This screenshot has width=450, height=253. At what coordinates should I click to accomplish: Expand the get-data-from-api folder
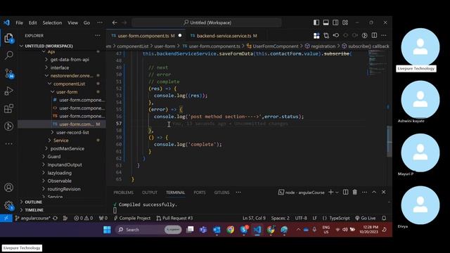tap(70, 60)
